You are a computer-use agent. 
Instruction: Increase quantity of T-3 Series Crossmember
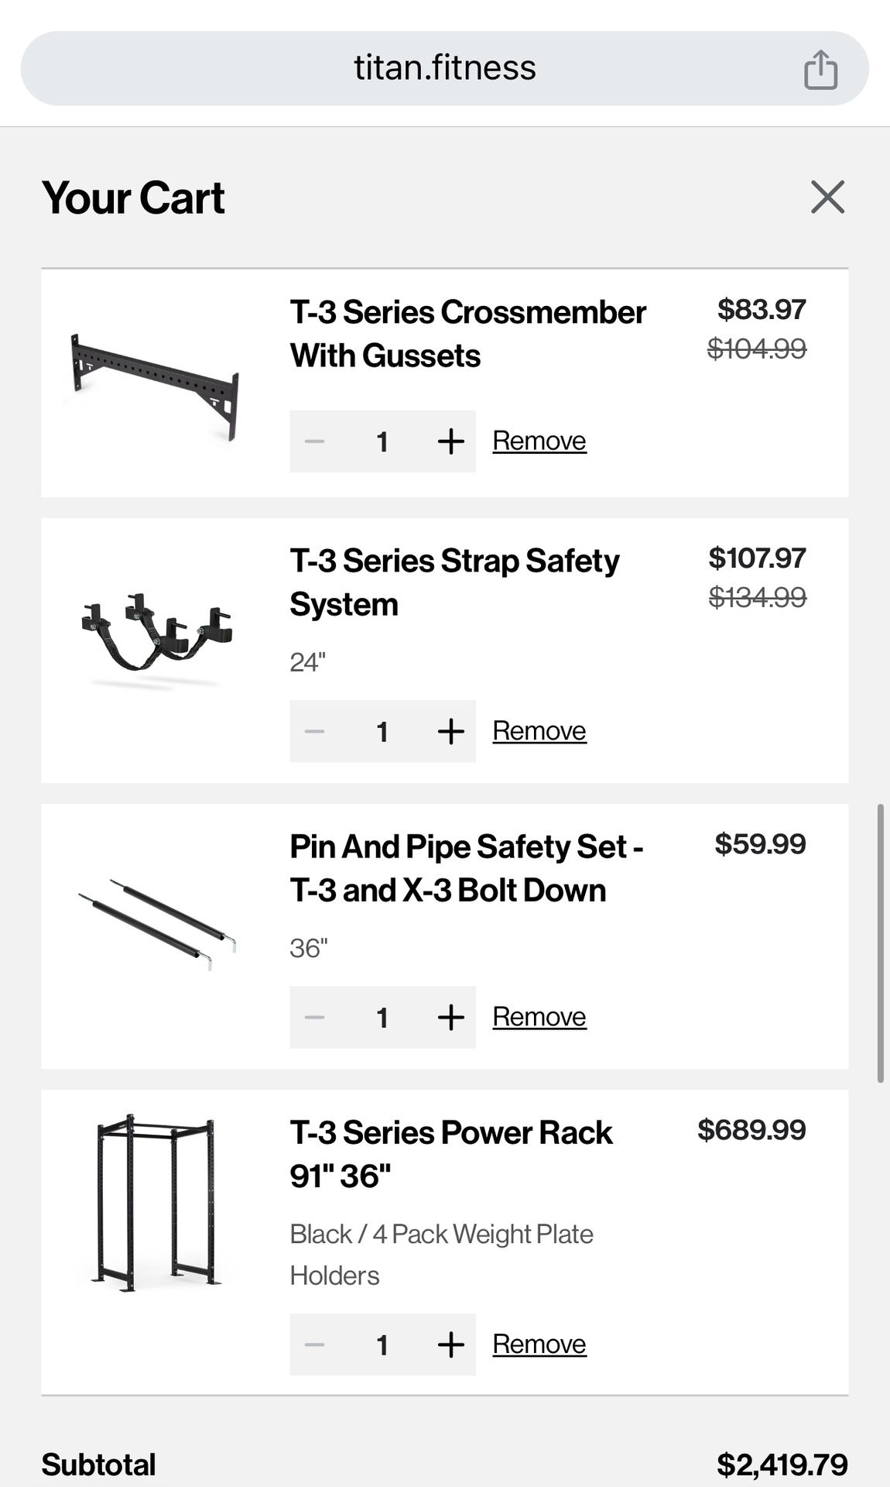(x=450, y=441)
